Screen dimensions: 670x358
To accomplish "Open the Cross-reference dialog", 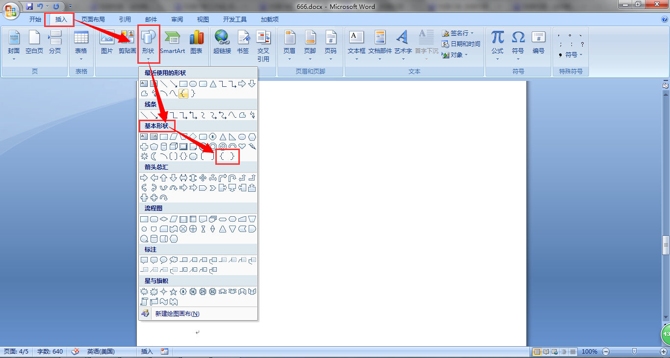I will coord(263,45).
